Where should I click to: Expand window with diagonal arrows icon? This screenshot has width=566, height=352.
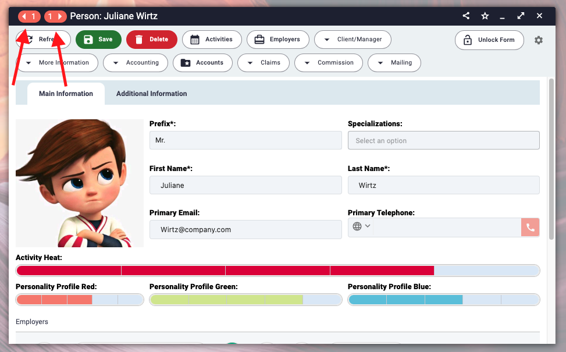point(521,16)
